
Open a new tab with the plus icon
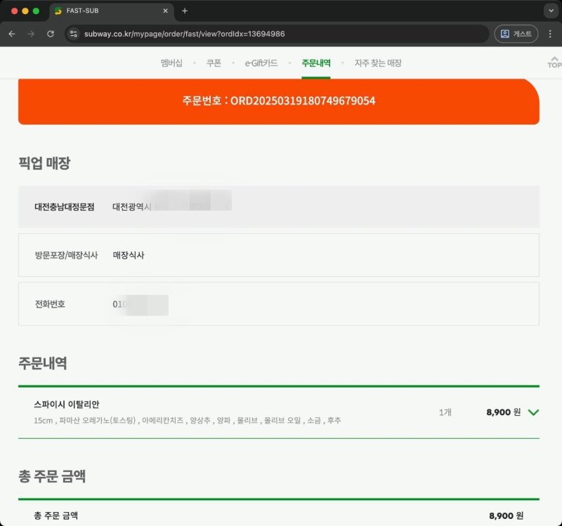(x=184, y=11)
